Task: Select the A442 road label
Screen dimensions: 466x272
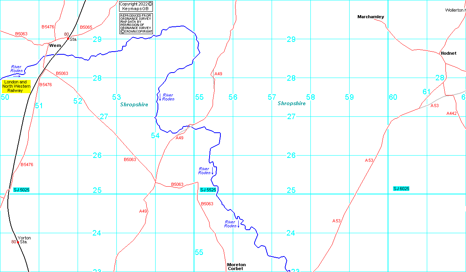Action: pyautogui.click(x=451, y=113)
